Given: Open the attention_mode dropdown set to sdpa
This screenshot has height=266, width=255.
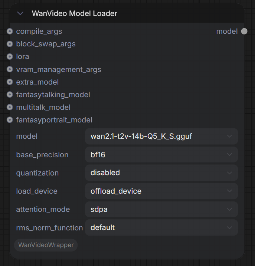Looking at the screenshot, I should click(x=161, y=209).
